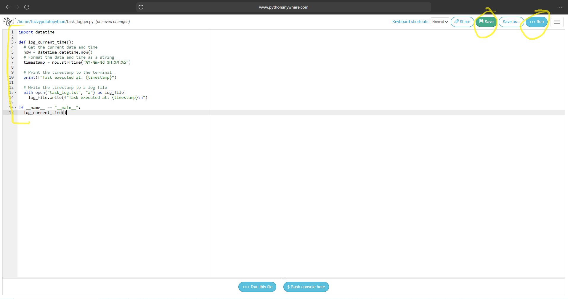Select the Share paperclip icon

(x=457, y=22)
